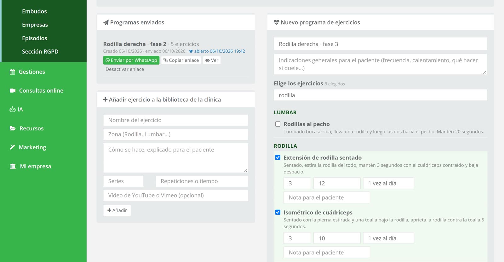The height and width of the screenshot is (262, 504).
Task: Uncheck Isométrico de cuádriceps exercise
Action: point(278,212)
